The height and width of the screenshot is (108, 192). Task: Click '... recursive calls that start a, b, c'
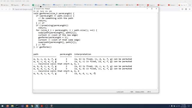pos(56,64)
